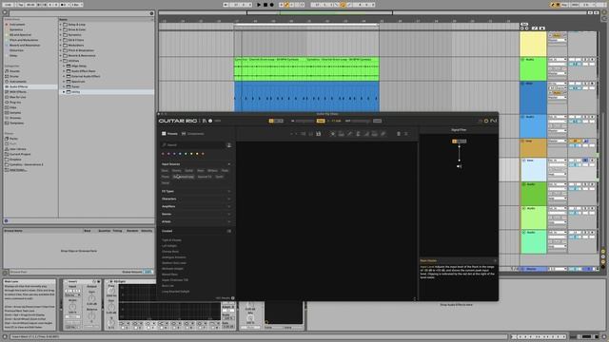Toggle the Info View button at bottom left

[5, 337]
